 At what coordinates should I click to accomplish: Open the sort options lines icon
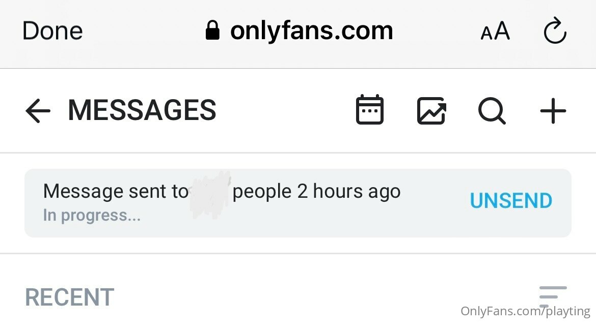click(553, 293)
